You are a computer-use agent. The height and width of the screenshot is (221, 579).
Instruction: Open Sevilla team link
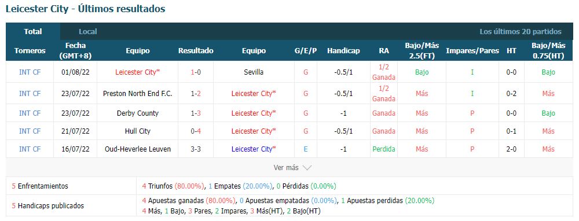254,72
